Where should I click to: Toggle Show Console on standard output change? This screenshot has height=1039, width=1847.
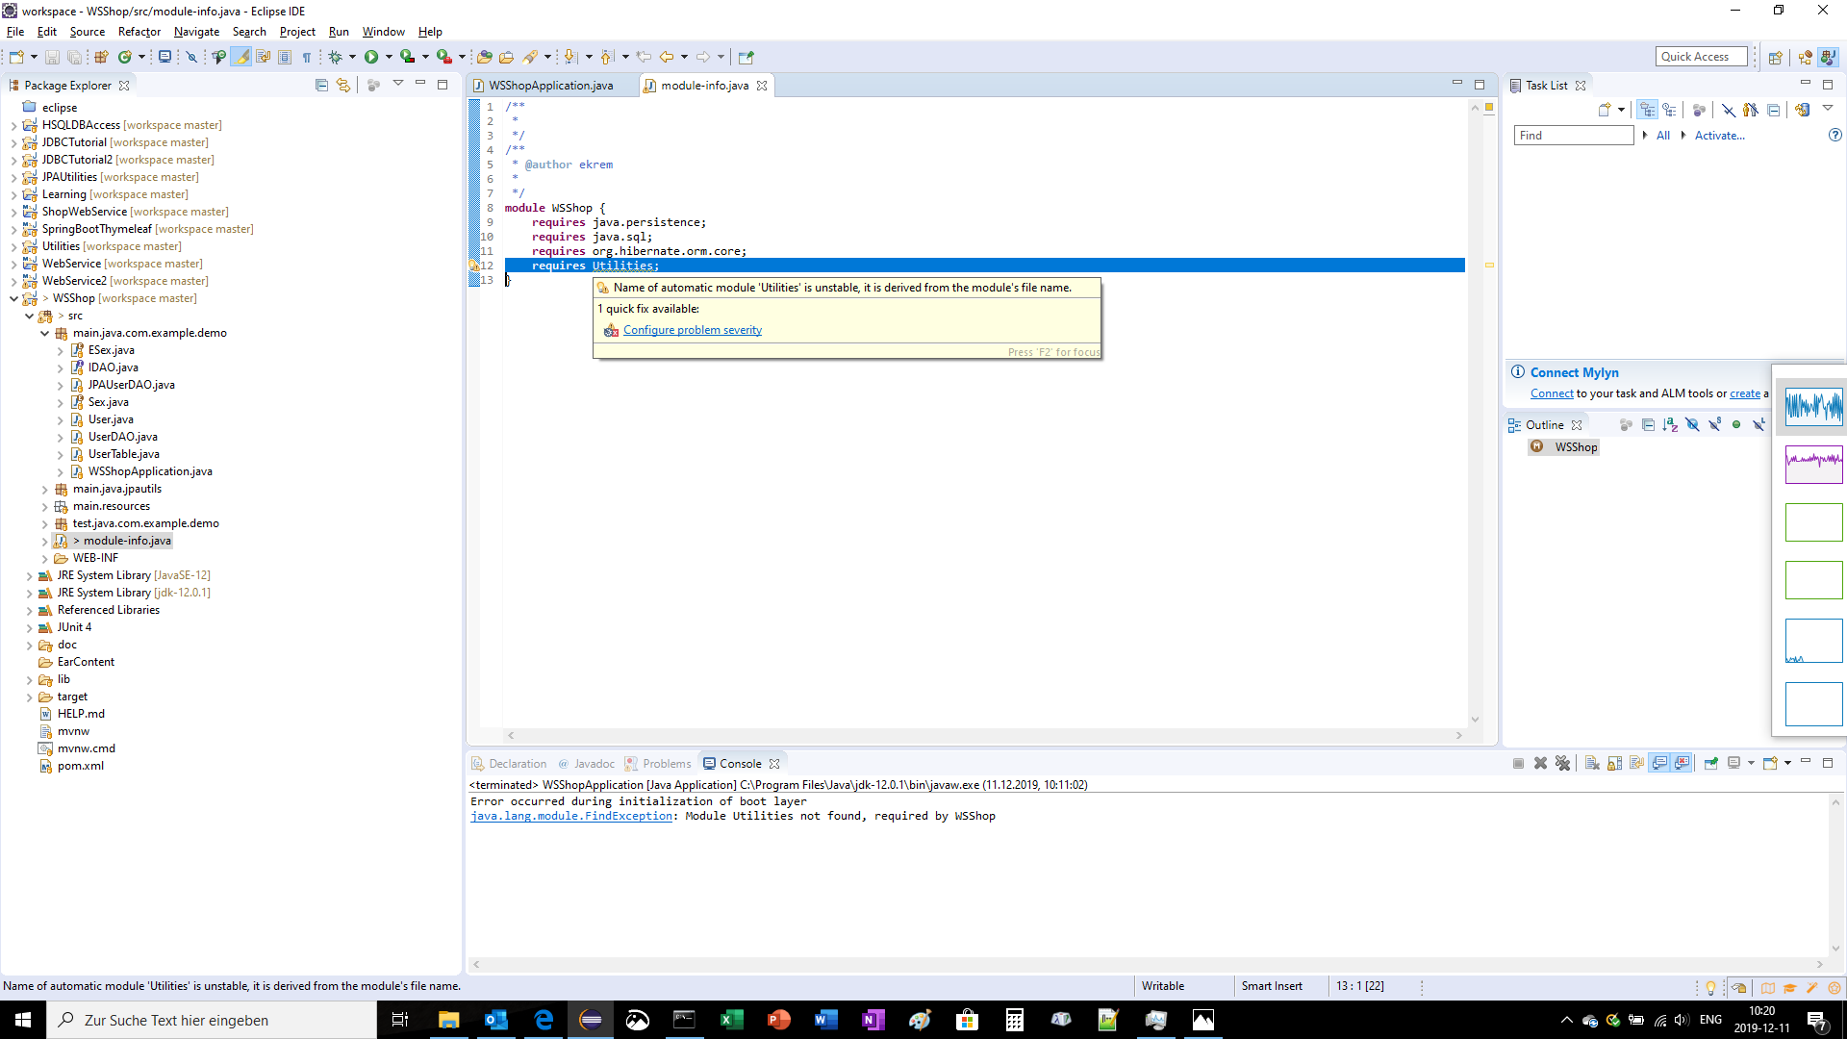click(1659, 763)
